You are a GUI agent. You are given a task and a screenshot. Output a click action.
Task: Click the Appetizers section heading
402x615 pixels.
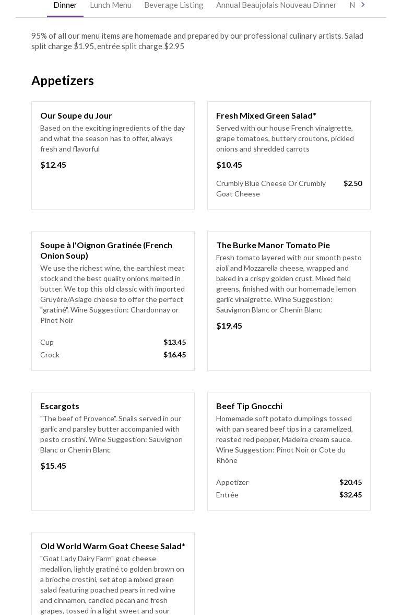point(63,80)
